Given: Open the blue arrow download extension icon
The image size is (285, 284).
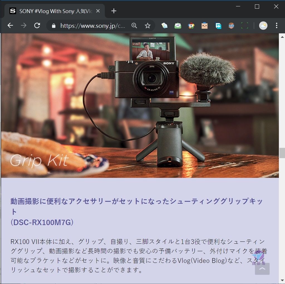Looking at the screenshot, I should pos(218,26).
